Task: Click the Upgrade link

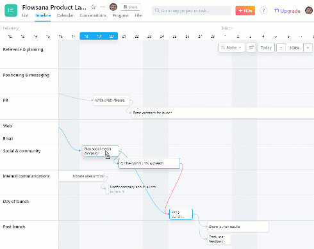Action: click(x=287, y=11)
